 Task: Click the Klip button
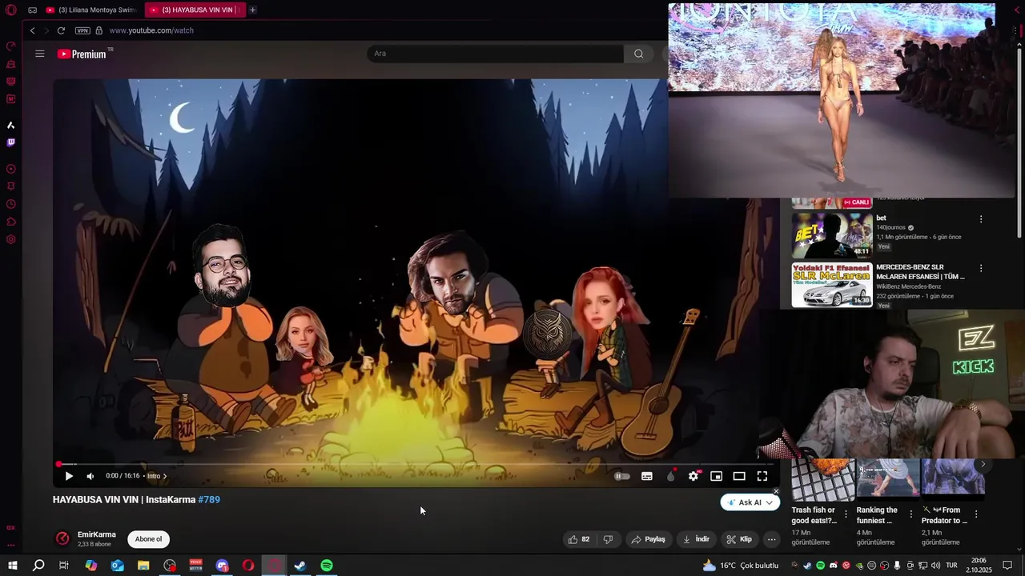tap(739, 539)
